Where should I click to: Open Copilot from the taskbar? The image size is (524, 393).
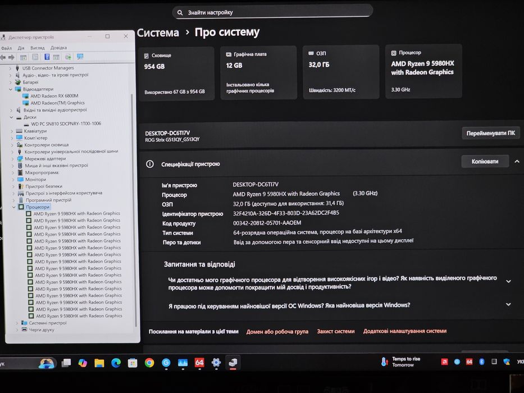tap(83, 363)
